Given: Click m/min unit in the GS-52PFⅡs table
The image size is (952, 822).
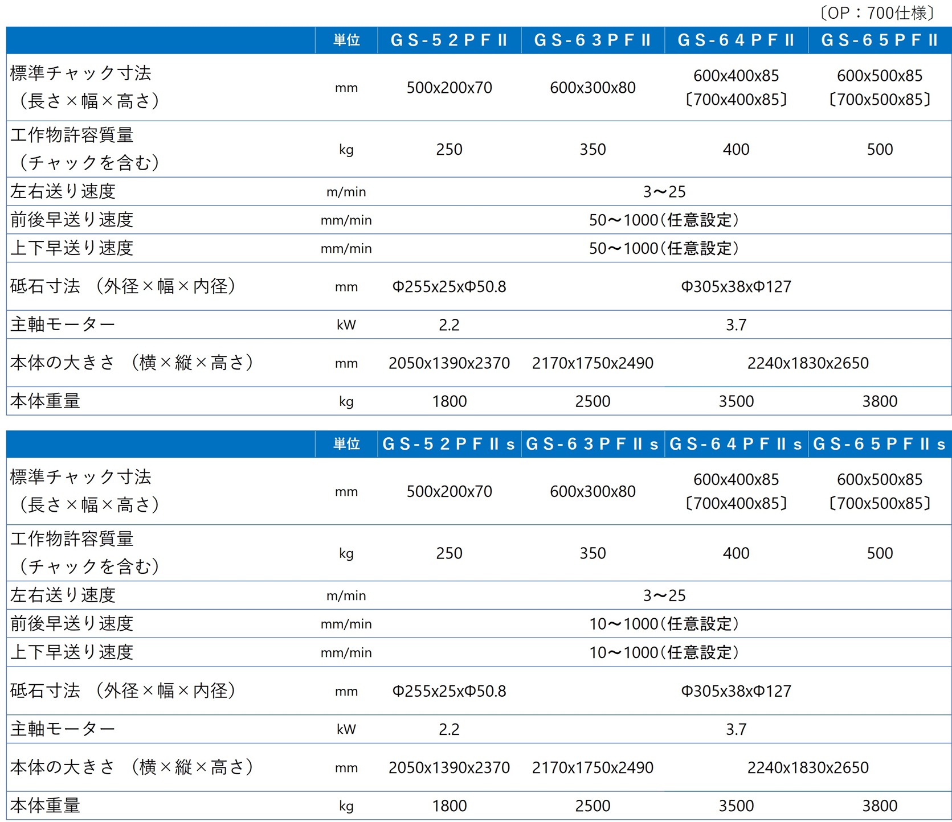Looking at the screenshot, I should 346,596.
